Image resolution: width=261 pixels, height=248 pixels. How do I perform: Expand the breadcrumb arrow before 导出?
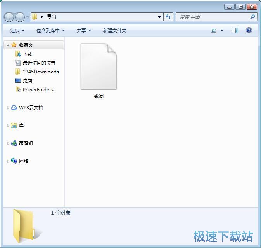42,17
